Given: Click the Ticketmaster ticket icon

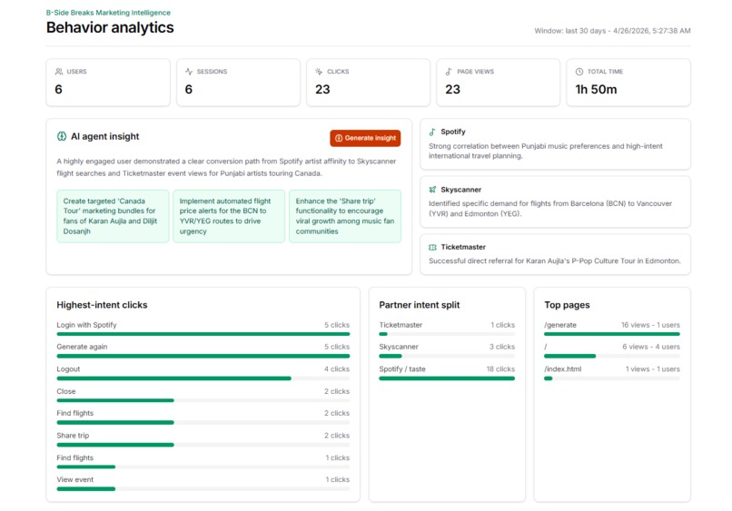Looking at the screenshot, I should pyautogui.click(x=432, y=248).
